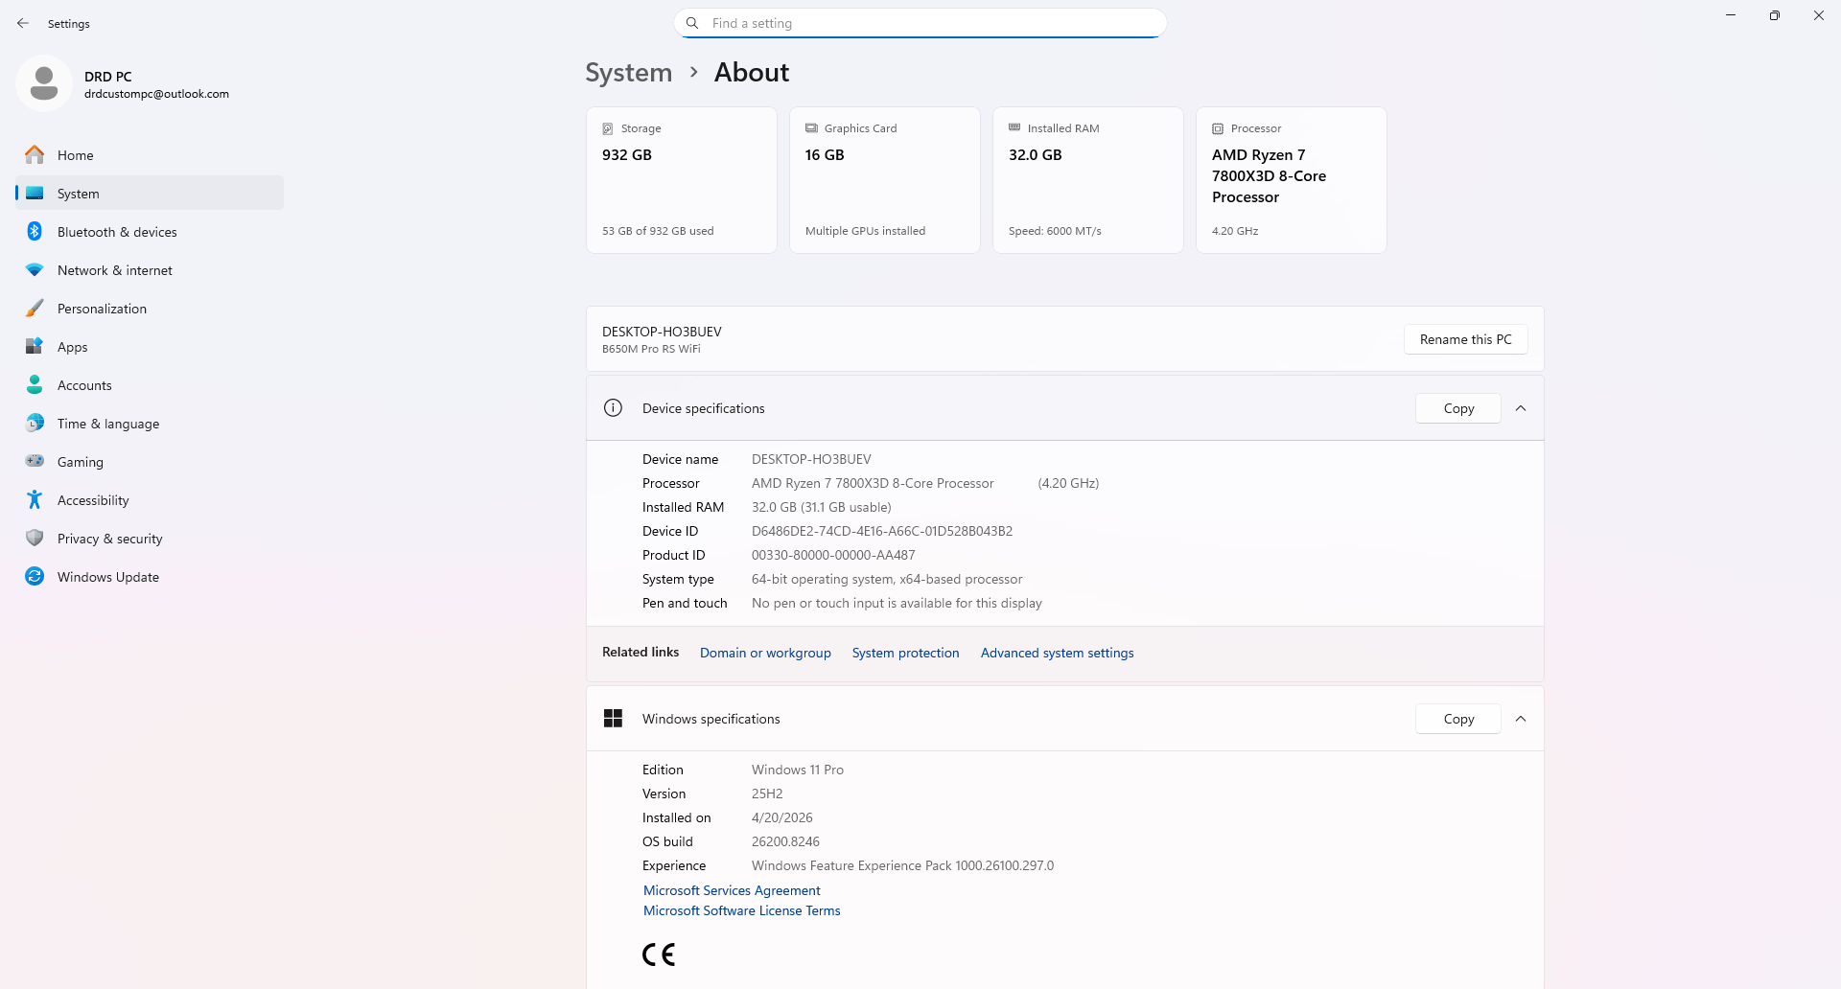Copy the Device specifications
The width and height of the screenshot is (1841, 989).
click(1458, 408)
